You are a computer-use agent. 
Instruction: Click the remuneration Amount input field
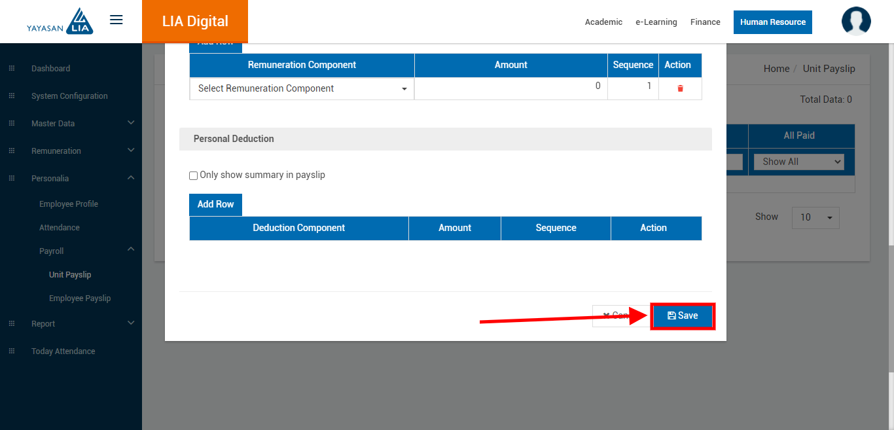pos(510,86)
